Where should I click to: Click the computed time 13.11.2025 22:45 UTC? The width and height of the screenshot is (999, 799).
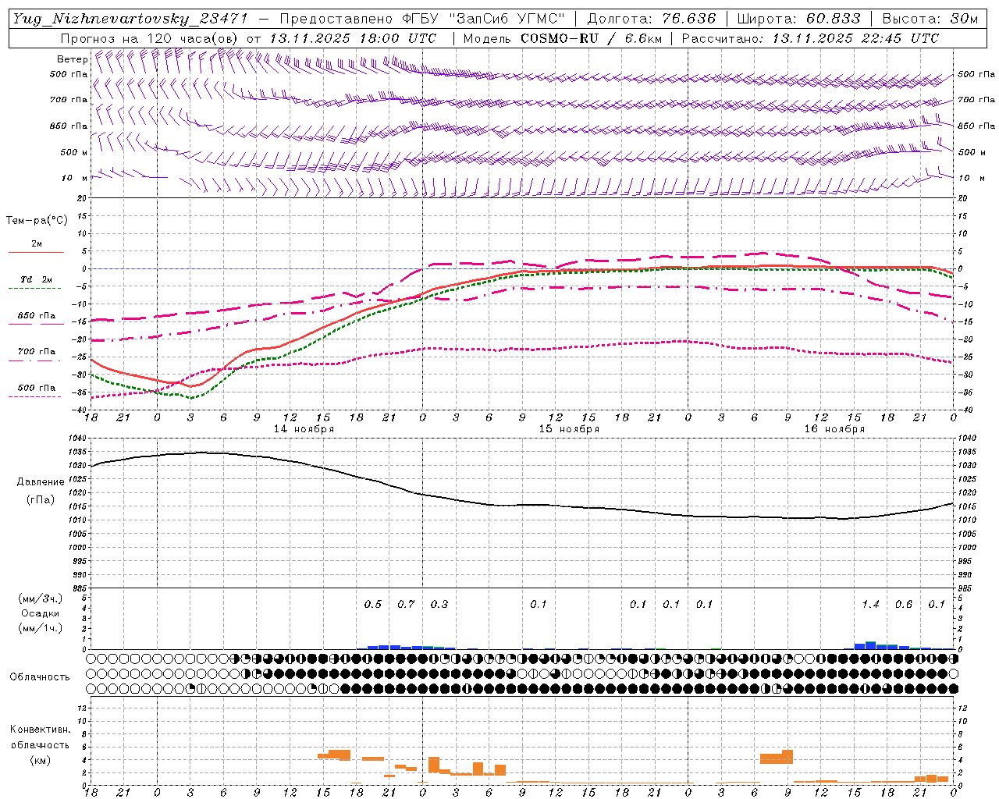855,38
